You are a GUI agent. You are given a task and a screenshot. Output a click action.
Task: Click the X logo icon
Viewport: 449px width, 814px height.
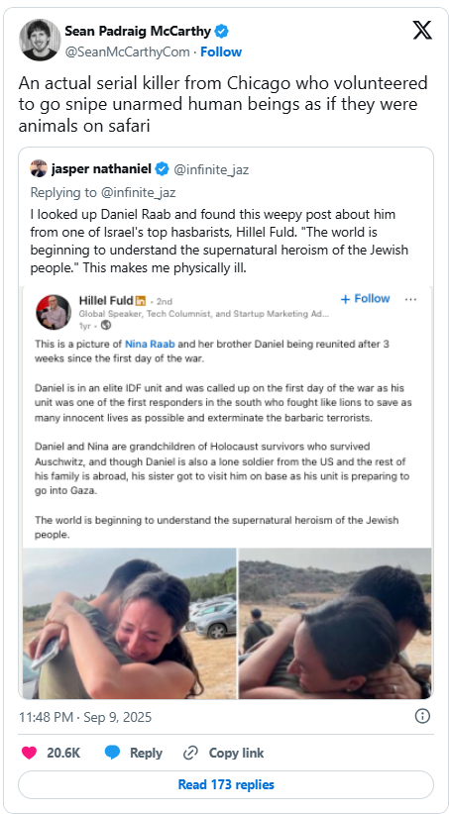tap(422, 31)
